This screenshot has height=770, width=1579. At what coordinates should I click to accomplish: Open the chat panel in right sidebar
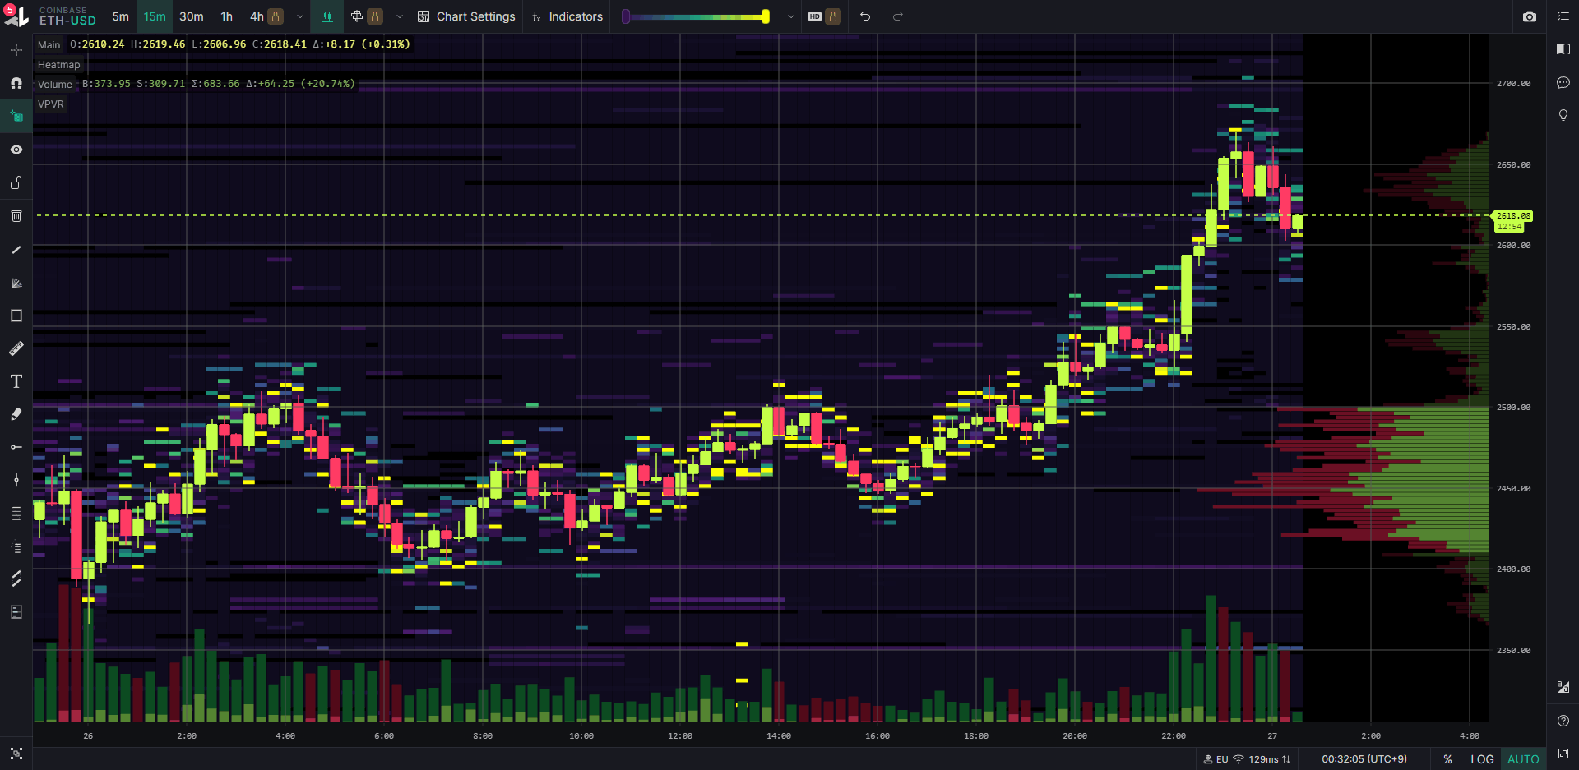pos(1563,82)
